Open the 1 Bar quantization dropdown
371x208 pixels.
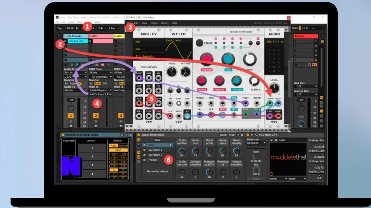tap(114, 28)
